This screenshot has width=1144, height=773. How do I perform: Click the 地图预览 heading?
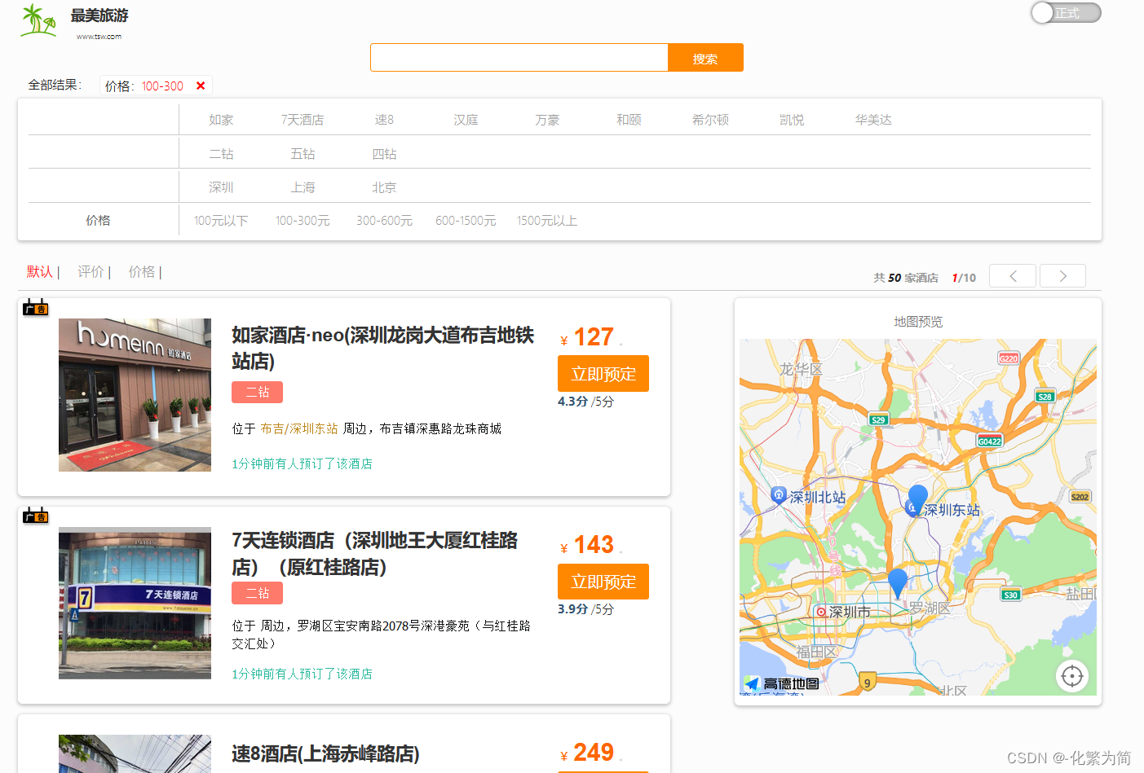click(918, 322)
